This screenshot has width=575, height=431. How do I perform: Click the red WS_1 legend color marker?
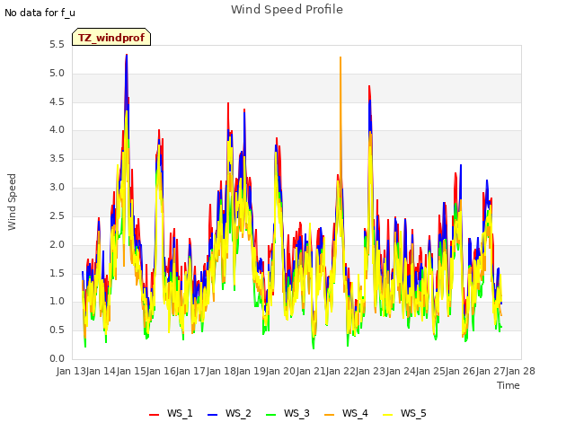coord(154,415)
